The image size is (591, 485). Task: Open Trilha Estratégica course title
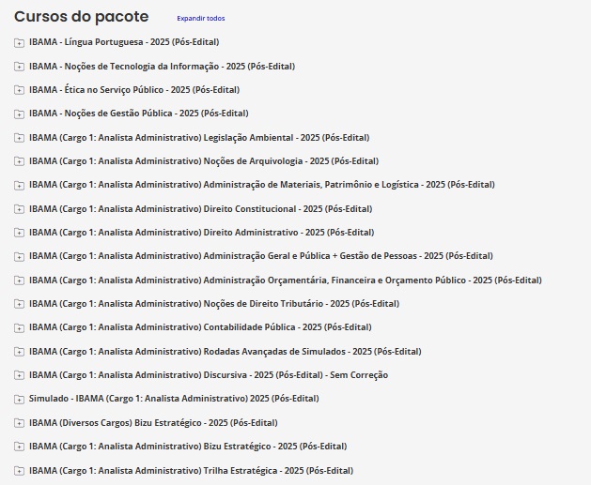tap(191, 471)
